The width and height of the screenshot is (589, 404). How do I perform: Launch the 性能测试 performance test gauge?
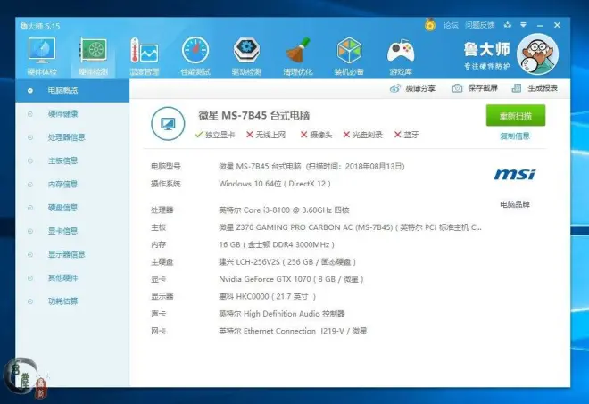point(195,56)
